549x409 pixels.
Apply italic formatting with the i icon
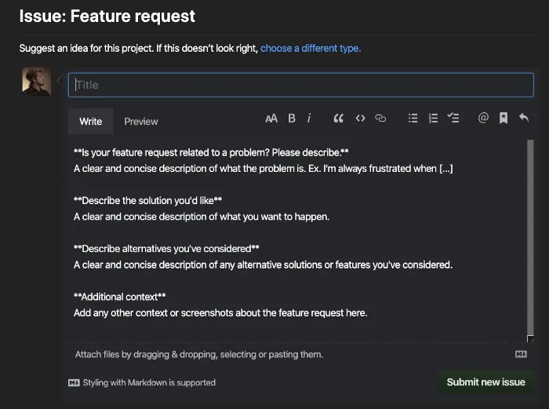click(309, 119)
